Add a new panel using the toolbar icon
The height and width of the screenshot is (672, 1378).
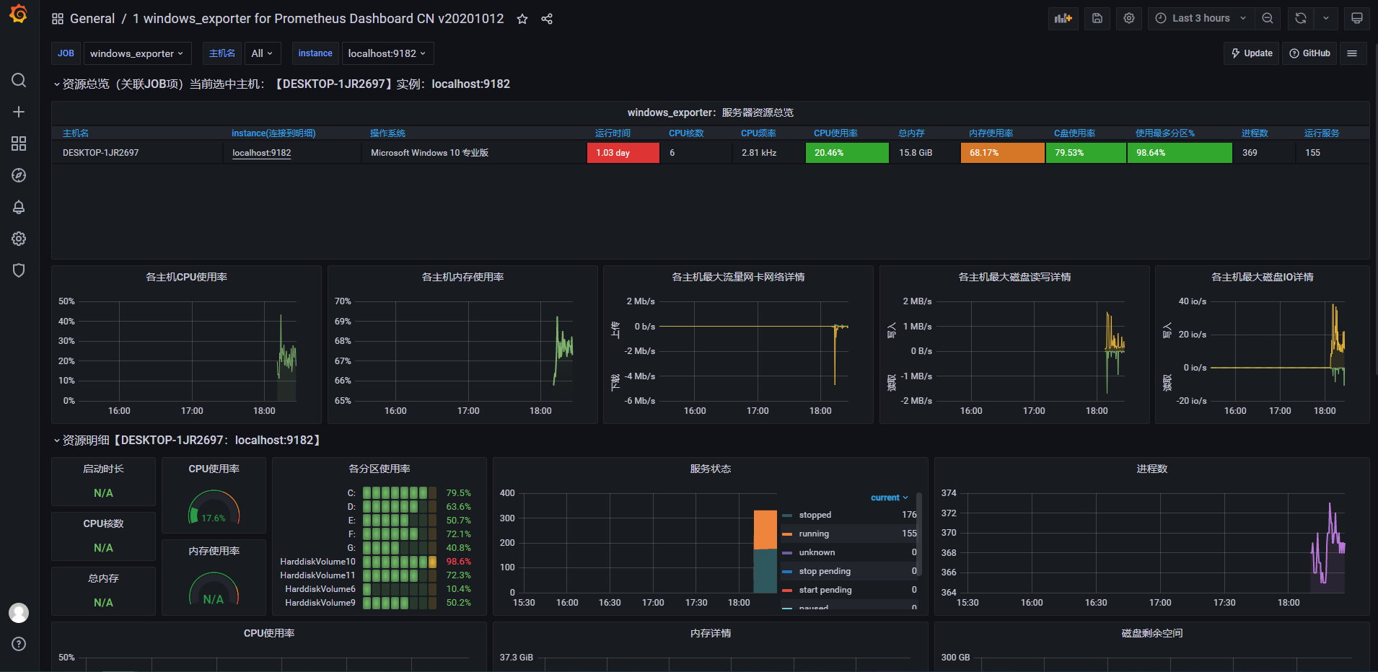tap(1063, 18)
